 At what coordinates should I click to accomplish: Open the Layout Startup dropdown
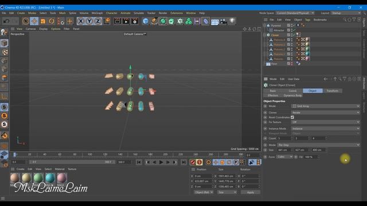(346, 13)
